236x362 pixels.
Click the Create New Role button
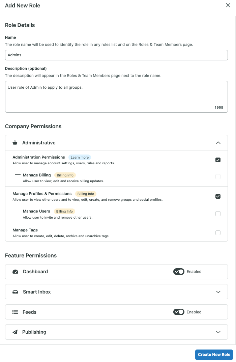(214, 355)
